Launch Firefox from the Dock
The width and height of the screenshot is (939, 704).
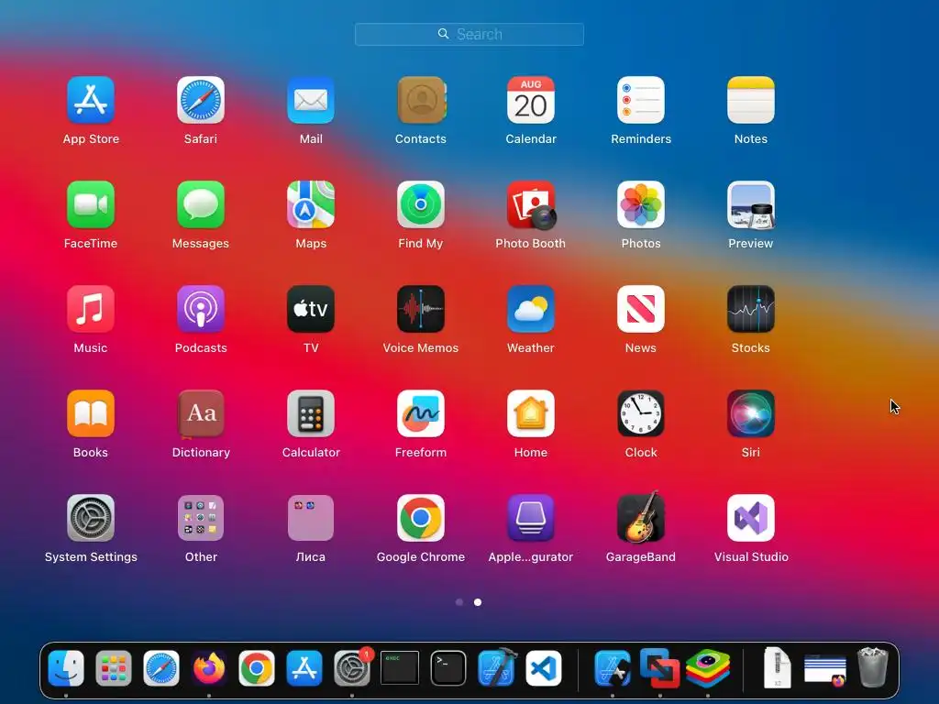click(x=209, y=668)
